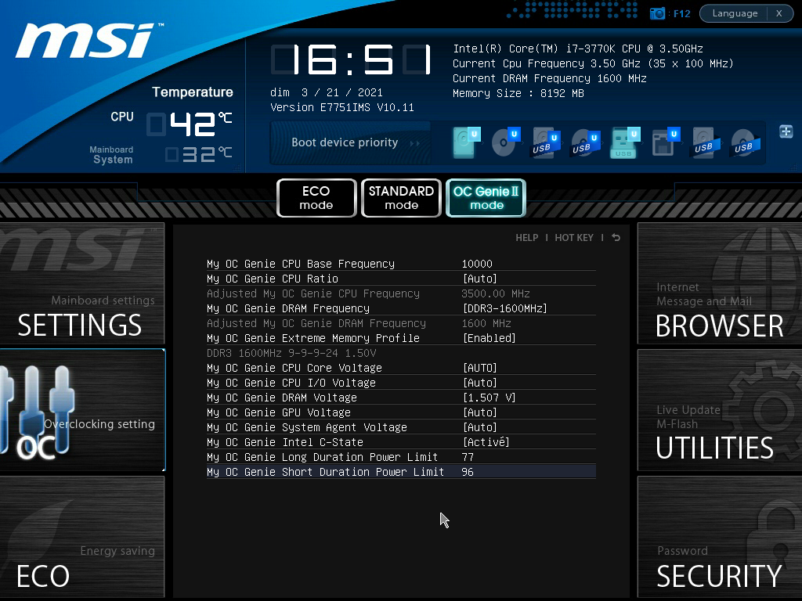Edit the Short Duration Power Limit value
The image size is (802, 601).
(468, 472)
